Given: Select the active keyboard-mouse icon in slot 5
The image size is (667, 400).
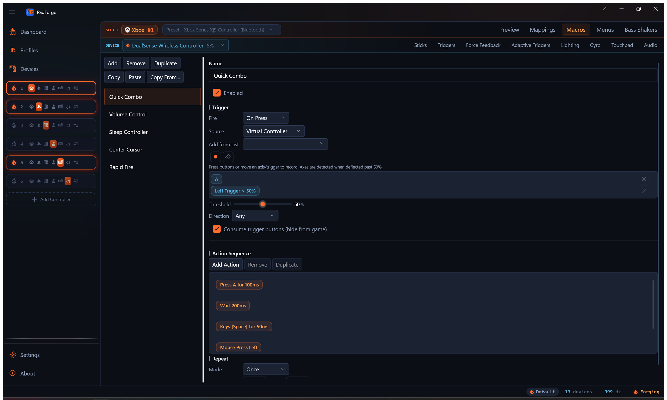Looking at the screenshot, I should pos(61,163).
